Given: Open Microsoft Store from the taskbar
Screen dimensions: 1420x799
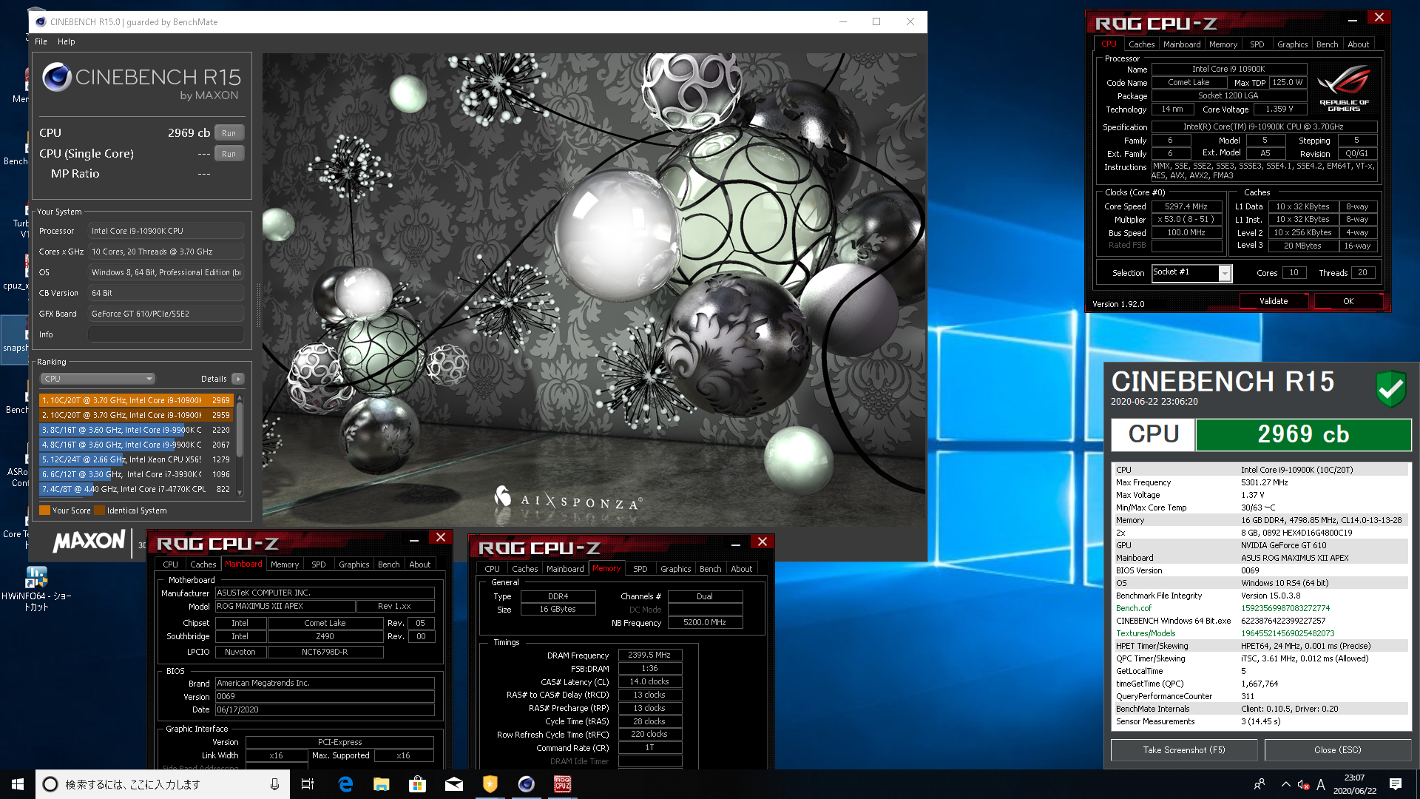Looking at the screenshot, I should [x=418, y=784].
